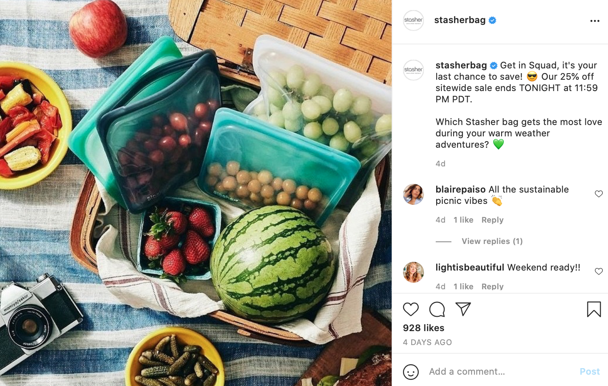Click 1 like under lightisbeautiful's comment
Screen dimensions: 608x386
coord(463,286)
